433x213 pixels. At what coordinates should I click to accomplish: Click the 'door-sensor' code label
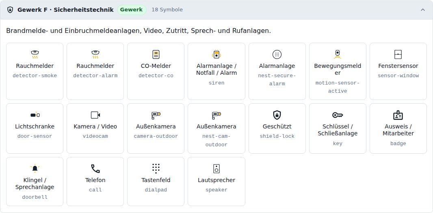point(35,136)
